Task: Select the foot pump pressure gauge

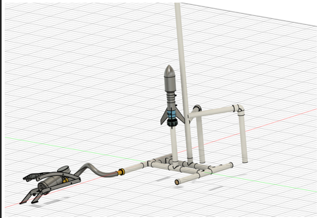Action: 64,170
